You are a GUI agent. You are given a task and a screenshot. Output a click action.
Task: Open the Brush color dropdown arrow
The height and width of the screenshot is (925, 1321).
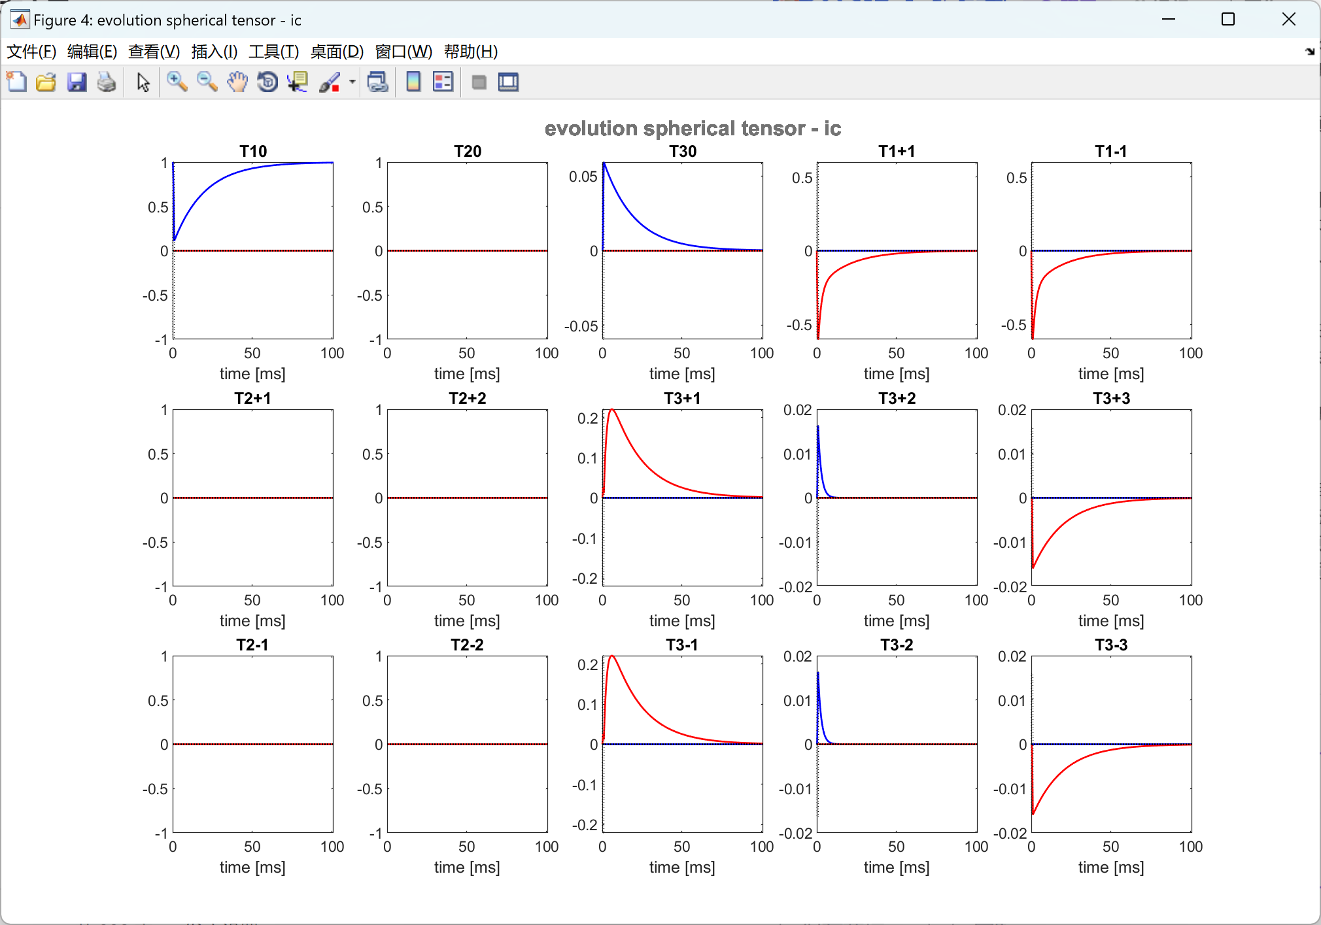pos(352,82)
